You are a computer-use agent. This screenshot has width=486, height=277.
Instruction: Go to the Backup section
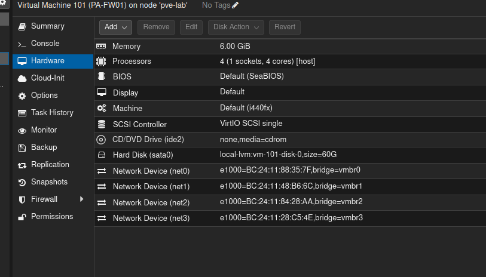53,147
